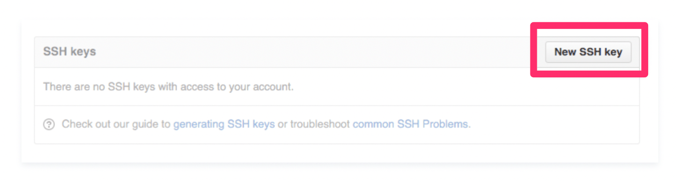The height and width of the screenshot is (185, 677).
Task: Click the gray SSH keys header bar
Action: [337, 52]
